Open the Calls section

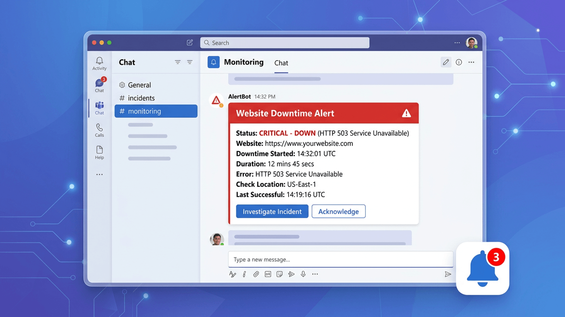[99, 130]
